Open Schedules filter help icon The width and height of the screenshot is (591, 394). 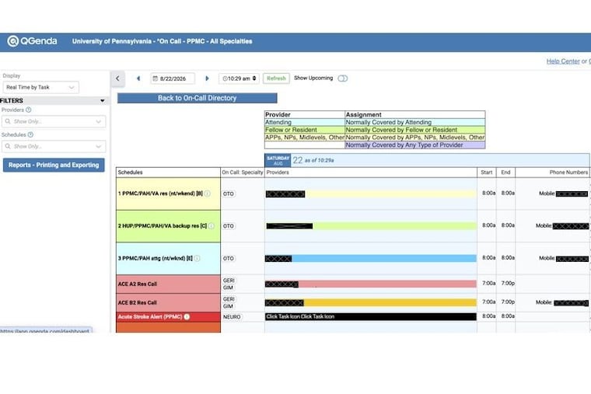coord(30,134)
